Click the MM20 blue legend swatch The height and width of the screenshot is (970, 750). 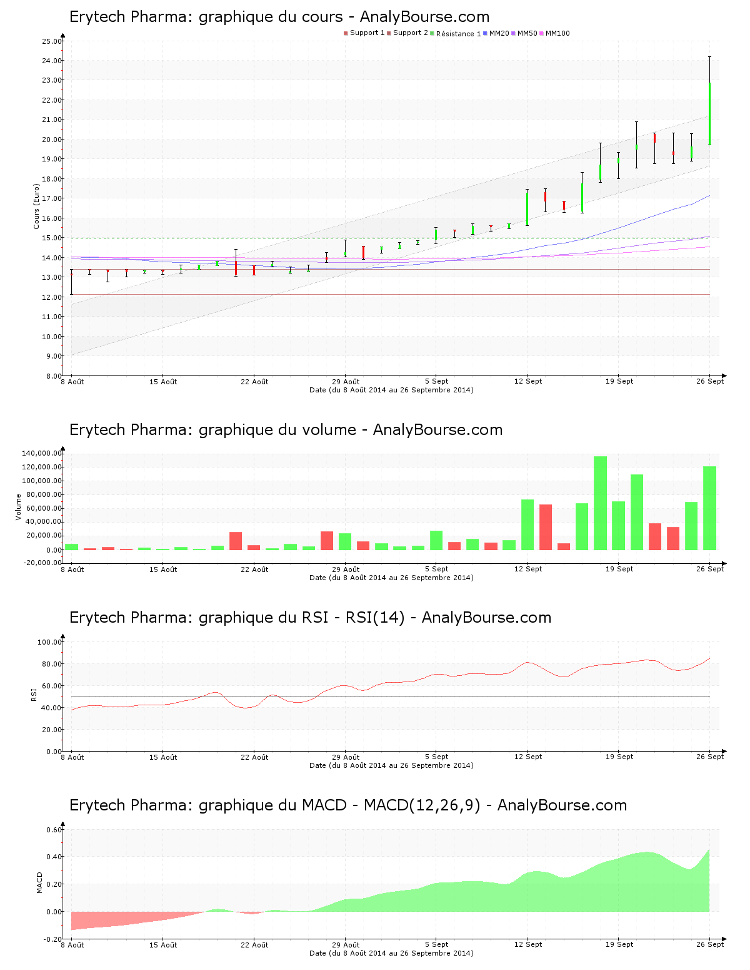point(485,33)
